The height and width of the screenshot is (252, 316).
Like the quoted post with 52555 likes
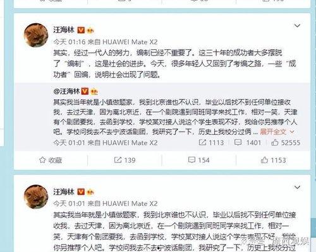point(286,142)
